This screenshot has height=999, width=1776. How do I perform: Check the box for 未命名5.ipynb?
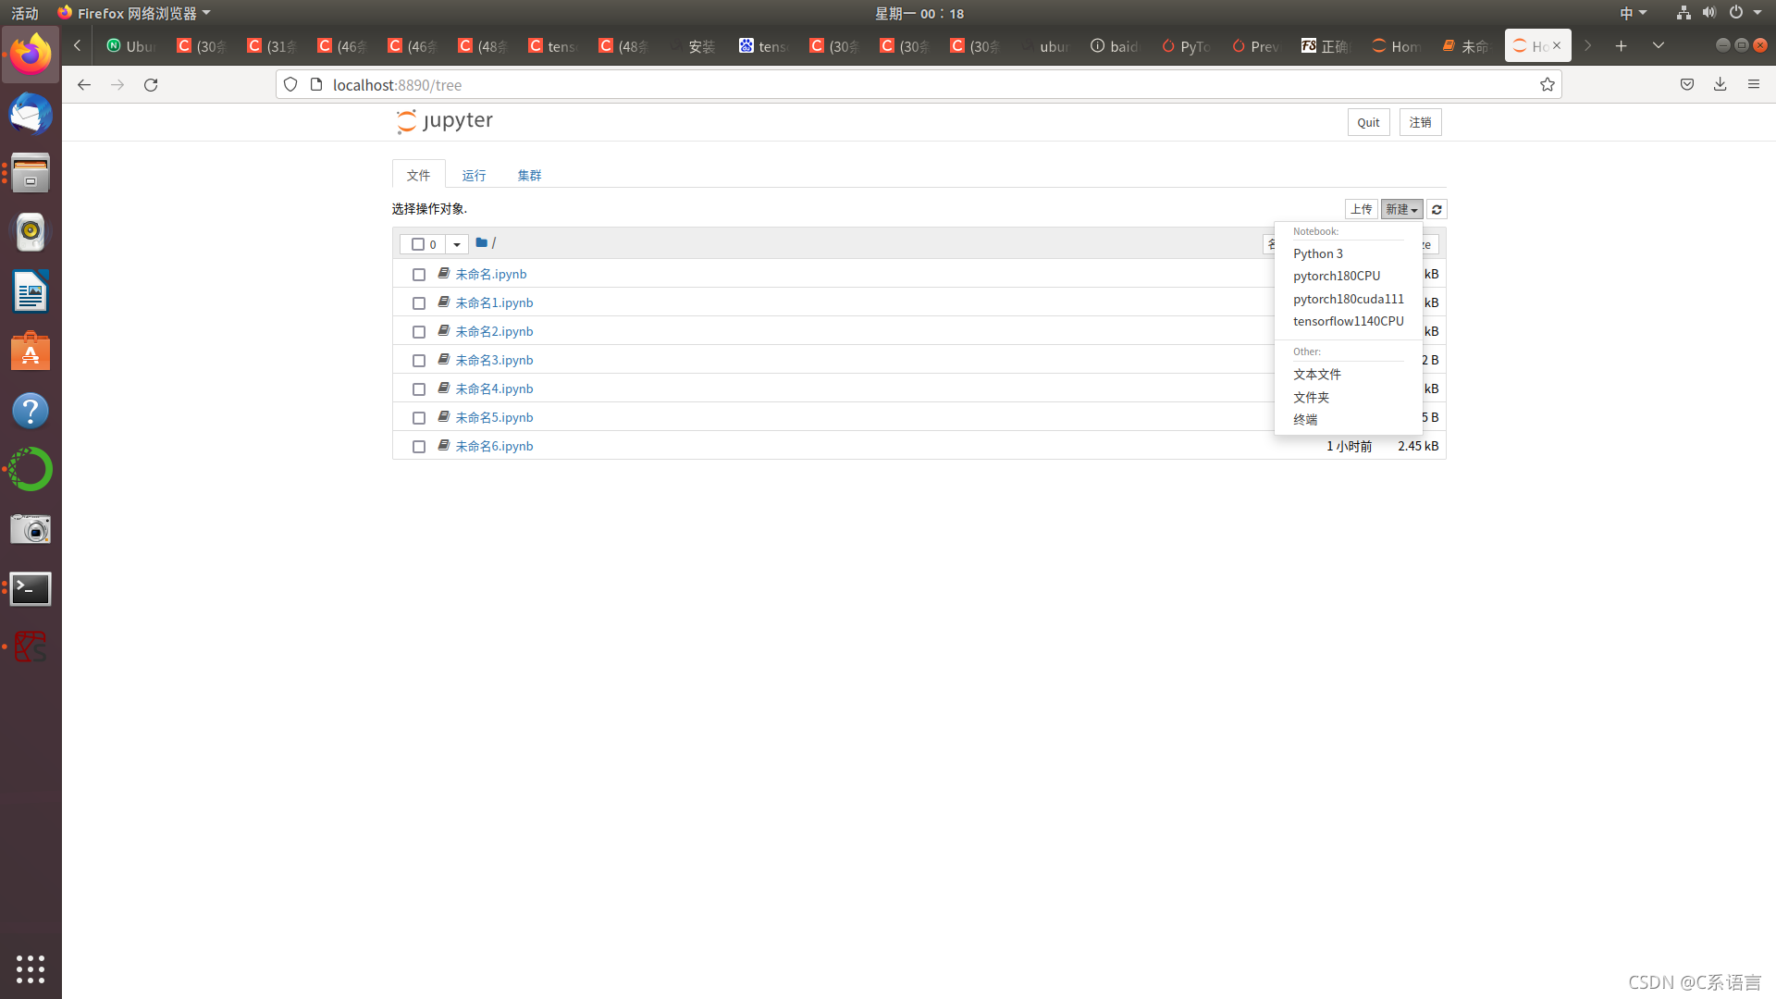[419, 418]
